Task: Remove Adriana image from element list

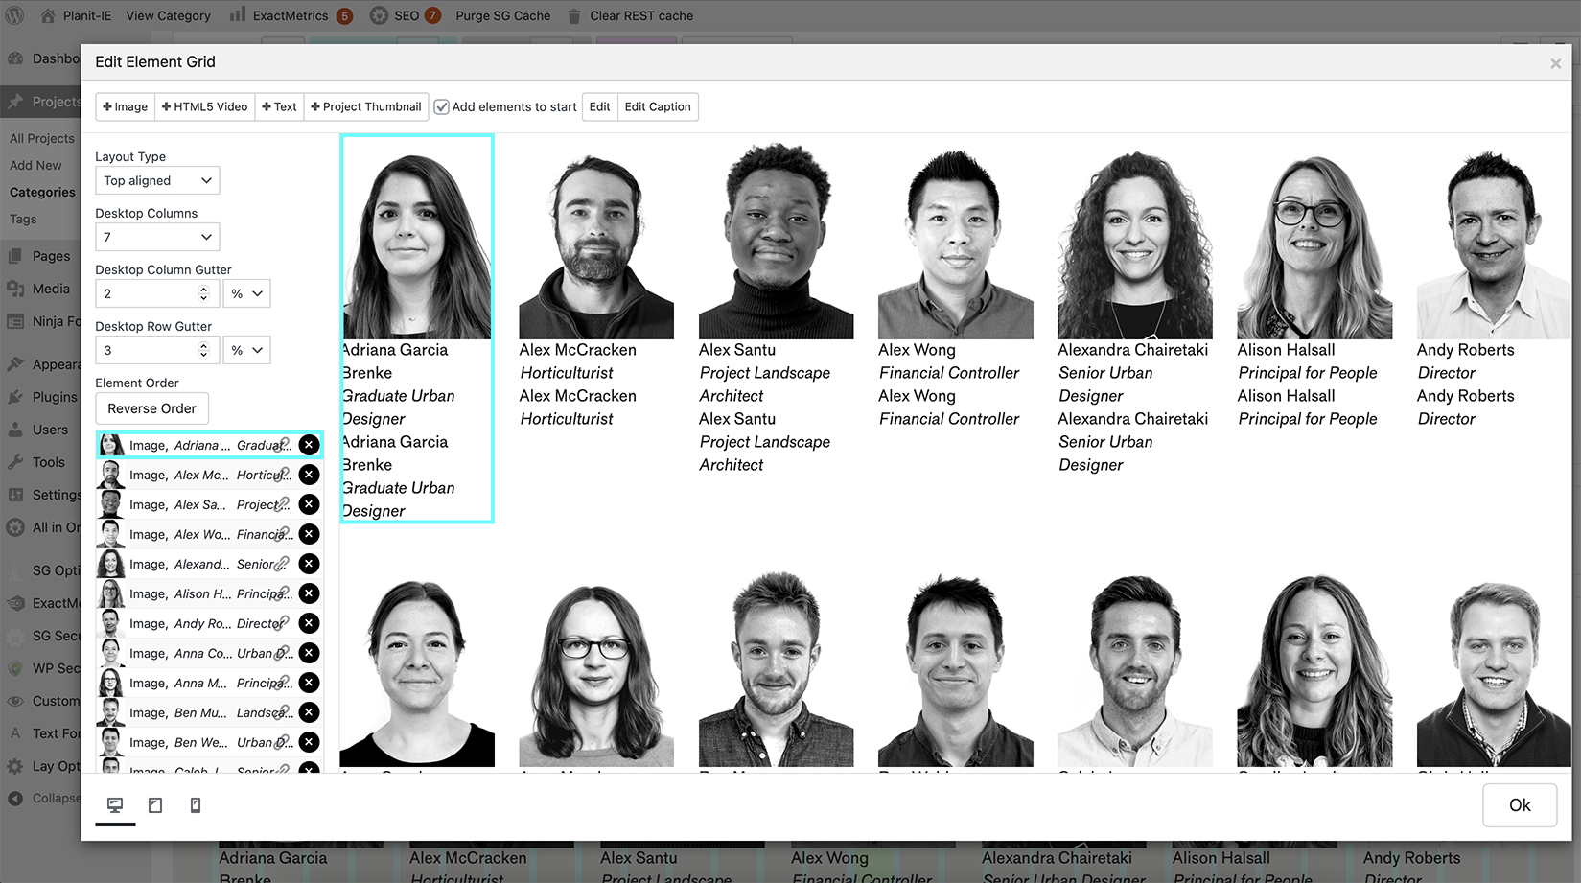Action: click(309, 445)
